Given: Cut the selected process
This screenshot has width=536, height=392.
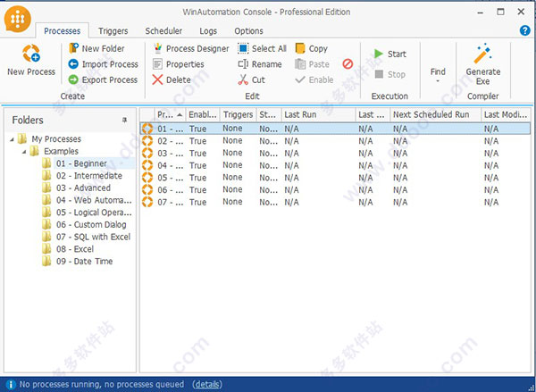Looking at the screenshot, I should coord(252,80).
